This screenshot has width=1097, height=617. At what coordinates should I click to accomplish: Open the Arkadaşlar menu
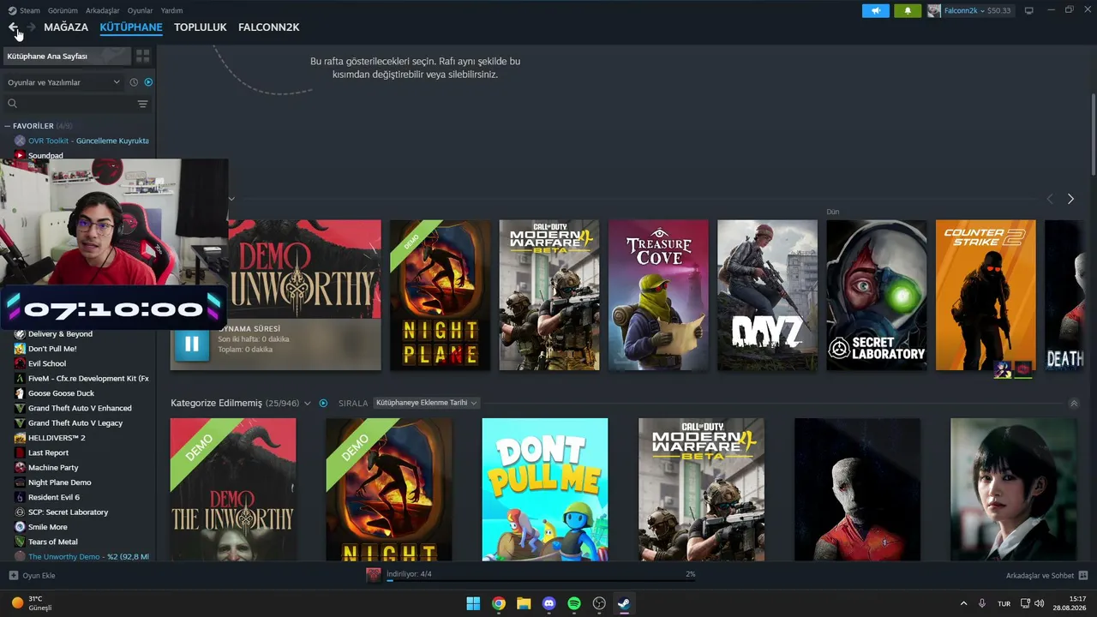103,10
